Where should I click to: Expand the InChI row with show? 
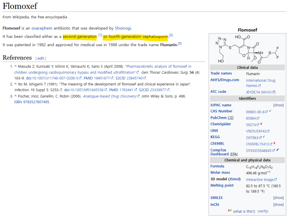[x=278, y=204]
